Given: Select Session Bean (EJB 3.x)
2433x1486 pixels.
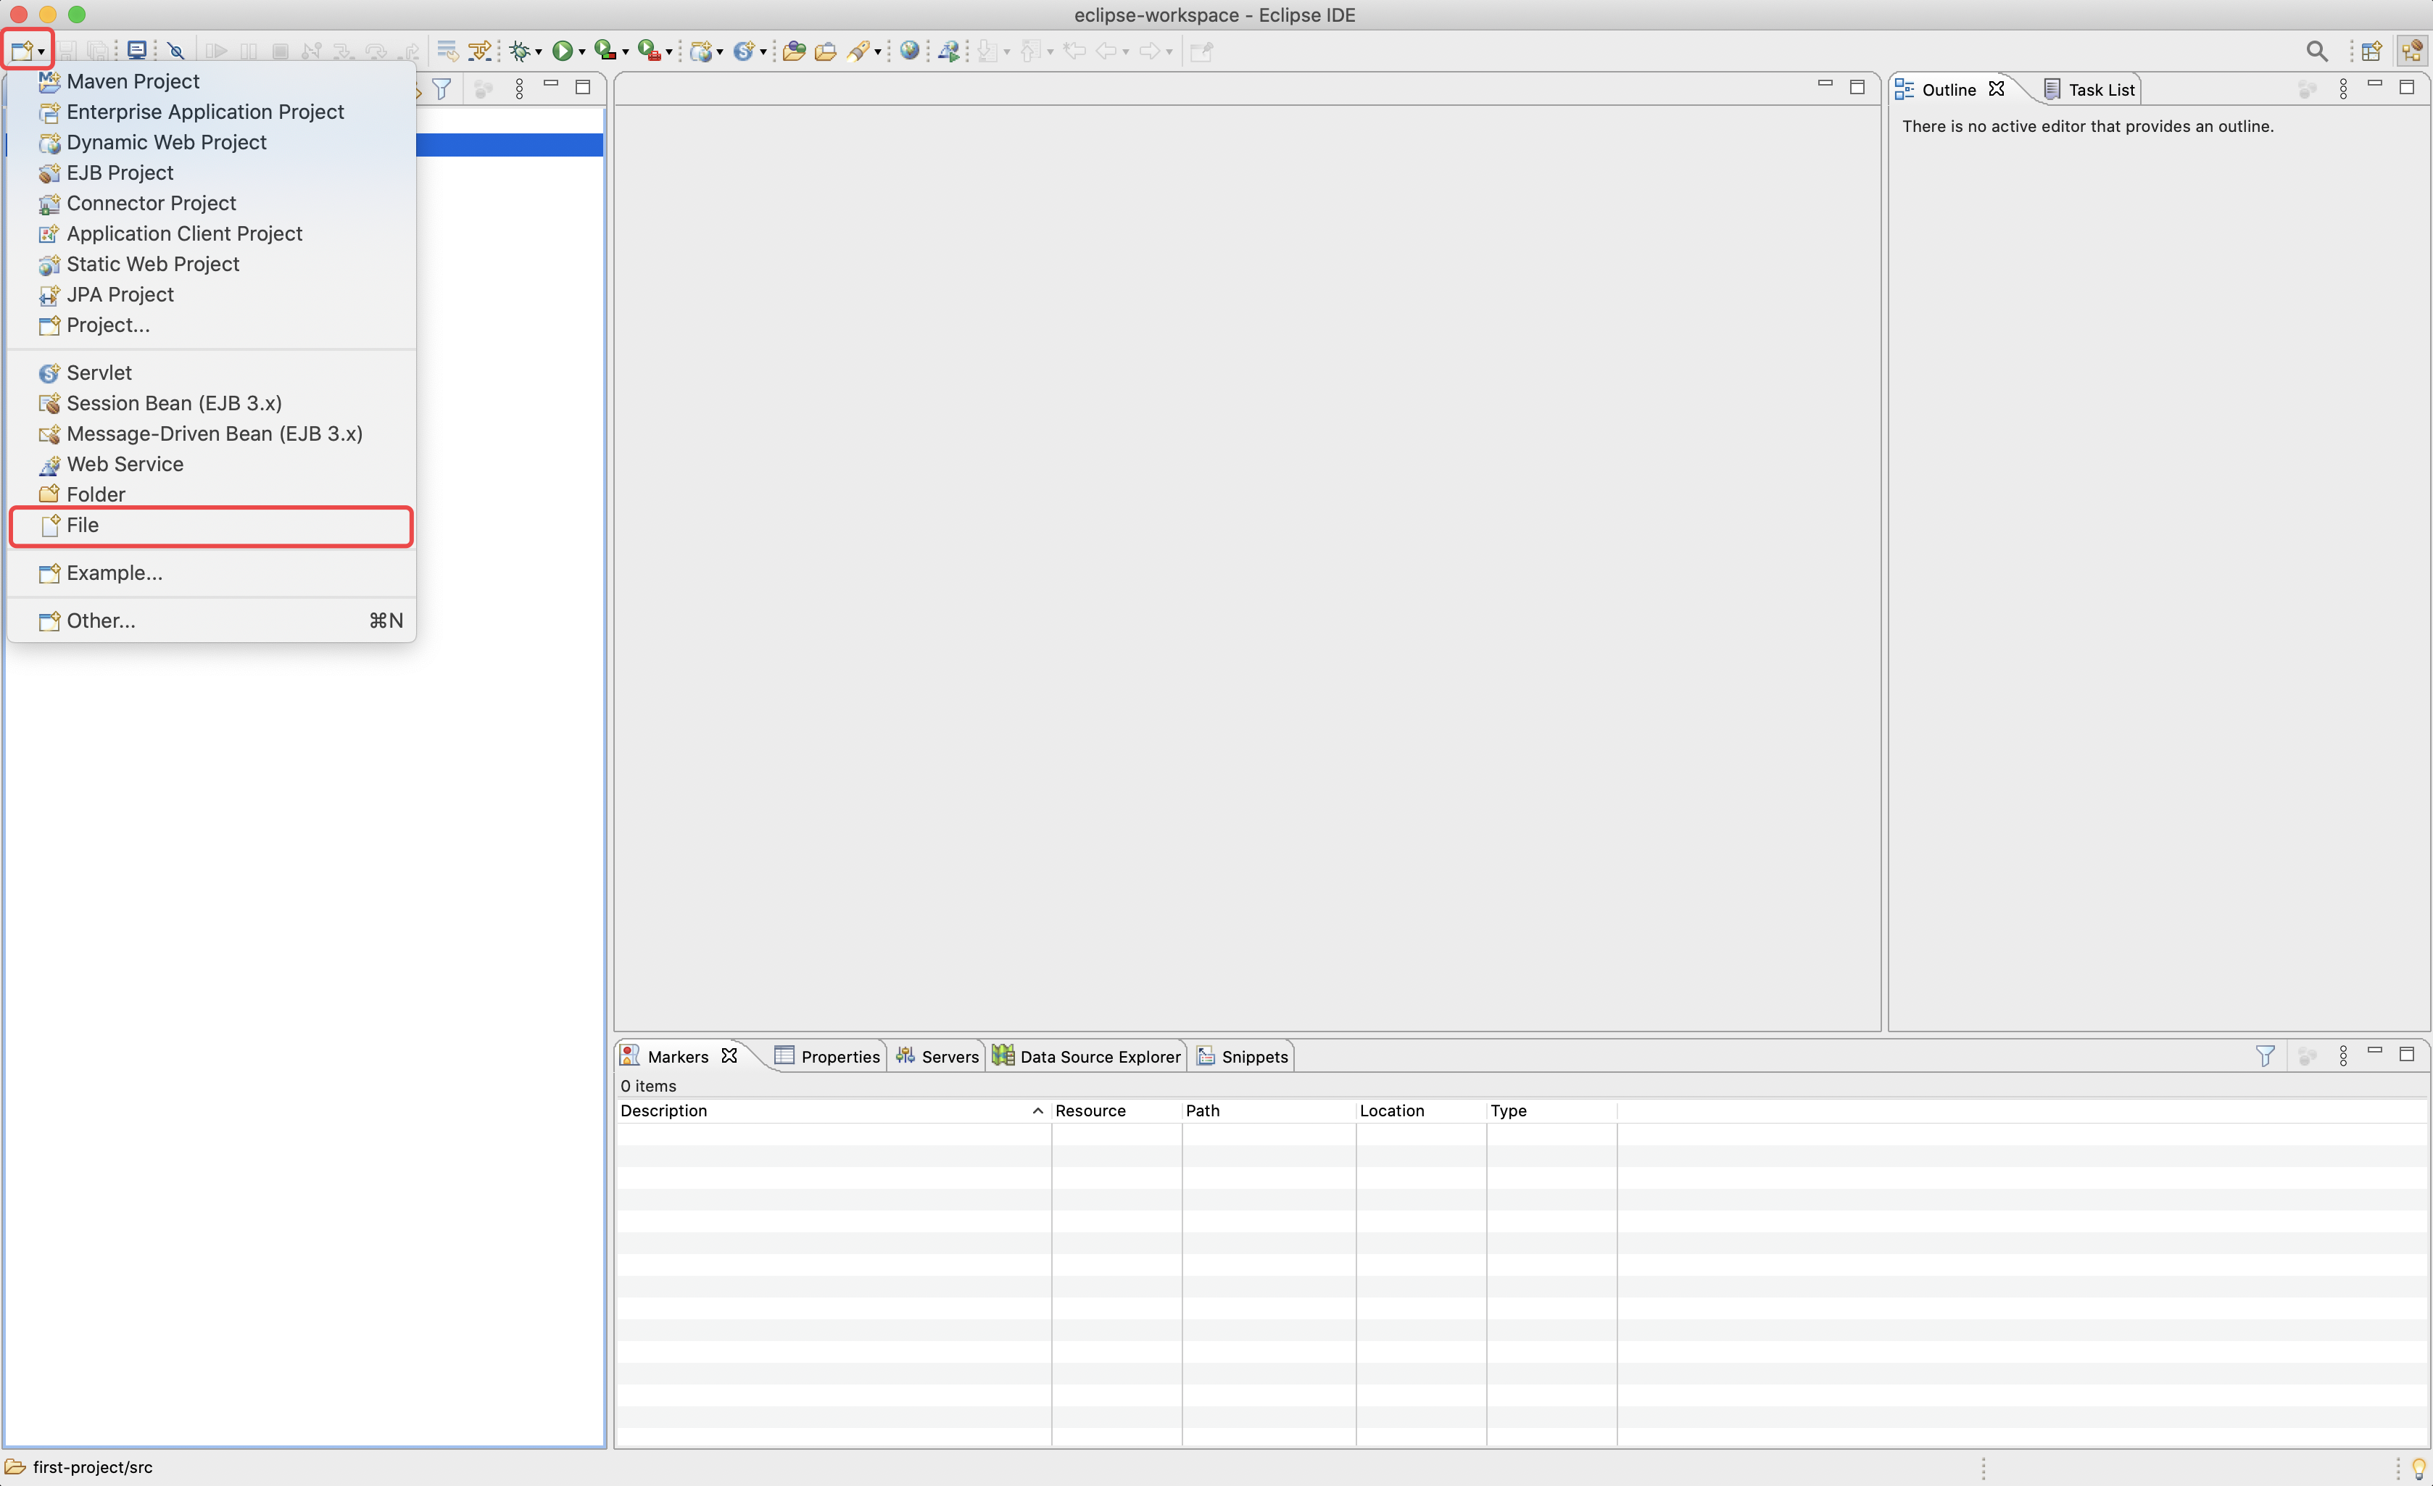Looking at the screenshot, I should (211, 404).
